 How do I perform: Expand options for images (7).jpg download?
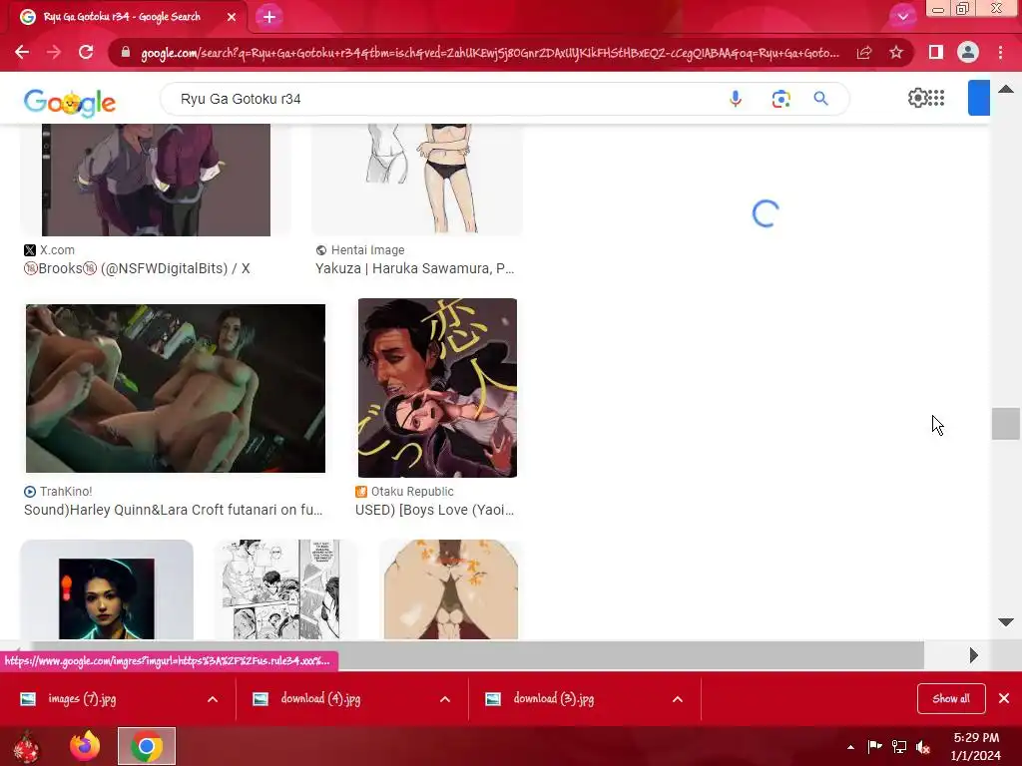[213, 699]
